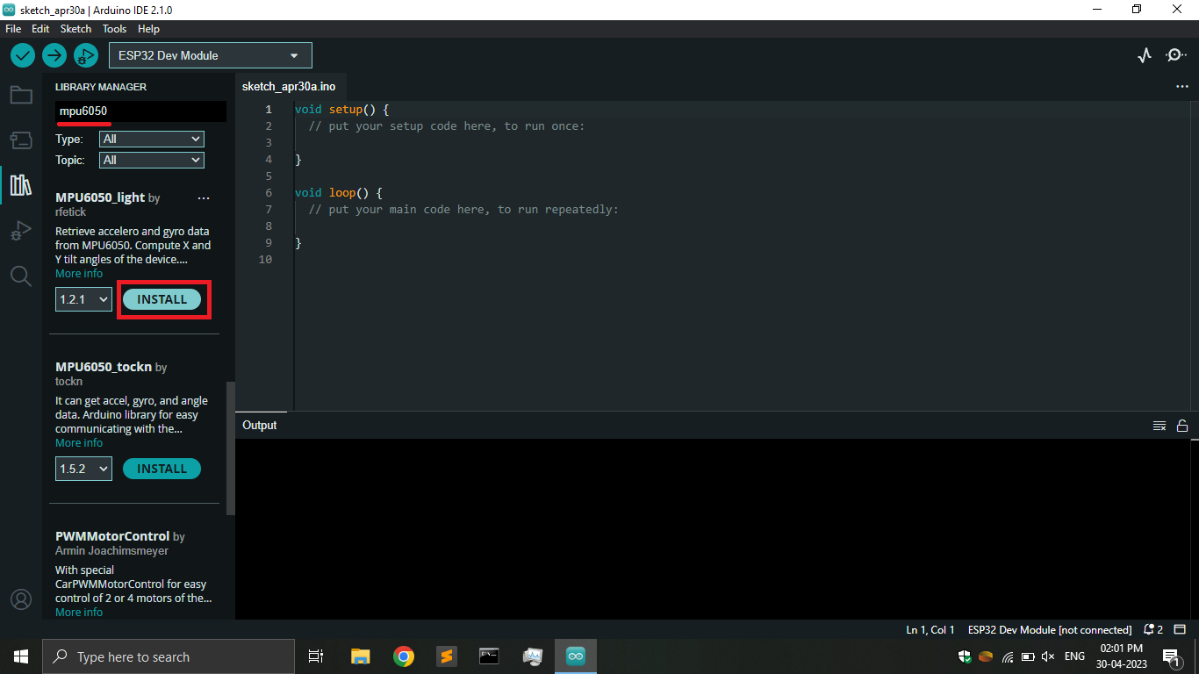The width and height of the screenshot is (1199, 674).
Task: Open Chrome from the taskbar
Action: click(403, 656)
